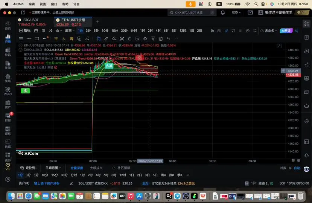
Task: Open Telegram from the Dock
Action: tap(177, 196)
